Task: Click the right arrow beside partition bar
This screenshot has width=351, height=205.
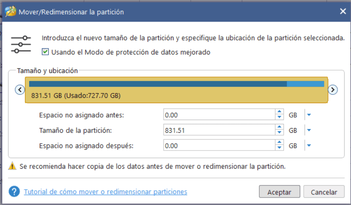Action: (333, 89)
